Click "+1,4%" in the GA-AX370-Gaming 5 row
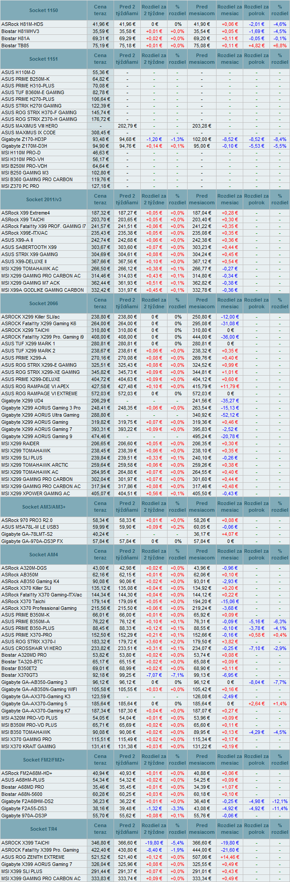 click(x=280, y=704)
